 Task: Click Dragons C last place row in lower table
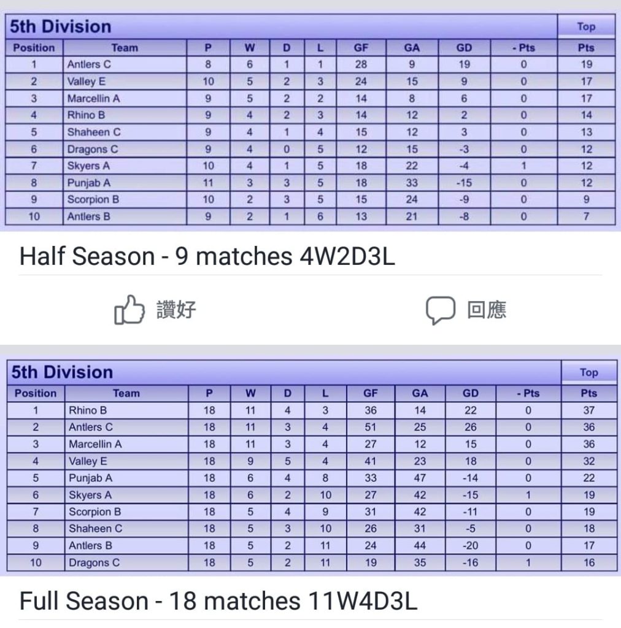(x=312, y=563)
